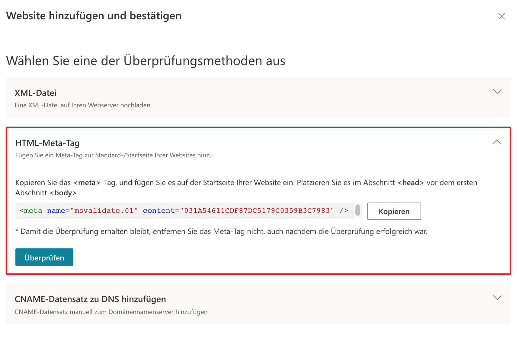Open the CNAME-Datensatz zu DNS hinzufügen section

point(497,298)
